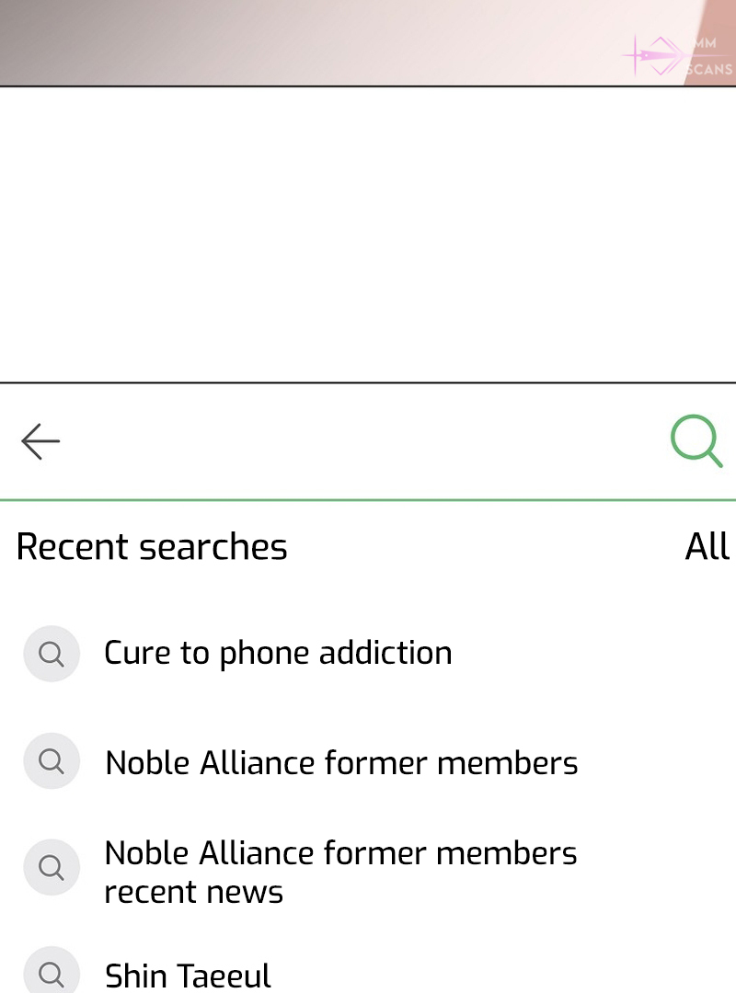This screenshot has height=993, width=736.
Task: Select the Noble Alliance former members search
Action: point(341,762)
